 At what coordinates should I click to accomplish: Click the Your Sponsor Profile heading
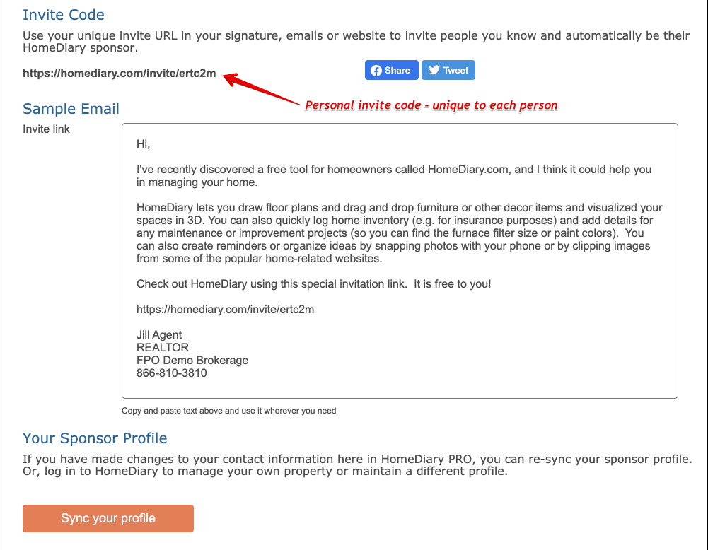(95, 438)
